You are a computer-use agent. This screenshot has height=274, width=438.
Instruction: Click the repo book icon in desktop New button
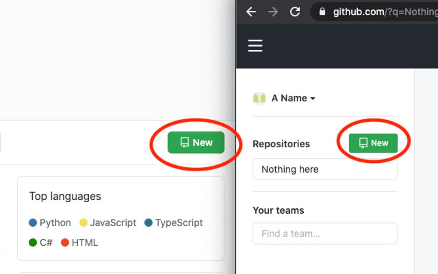pos(185,142)
